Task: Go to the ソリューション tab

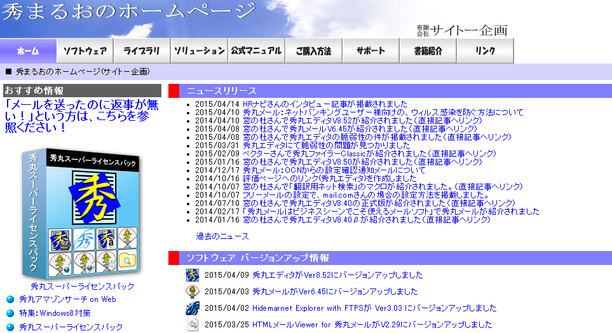Action: coord(200,51)
